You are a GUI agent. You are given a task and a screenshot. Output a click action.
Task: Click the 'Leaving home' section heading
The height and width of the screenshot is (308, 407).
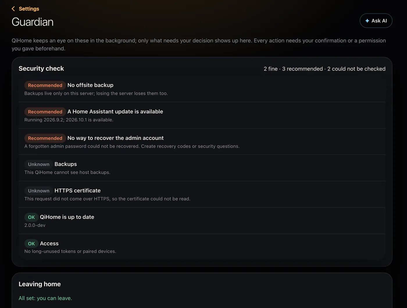[x=40, y=284]
